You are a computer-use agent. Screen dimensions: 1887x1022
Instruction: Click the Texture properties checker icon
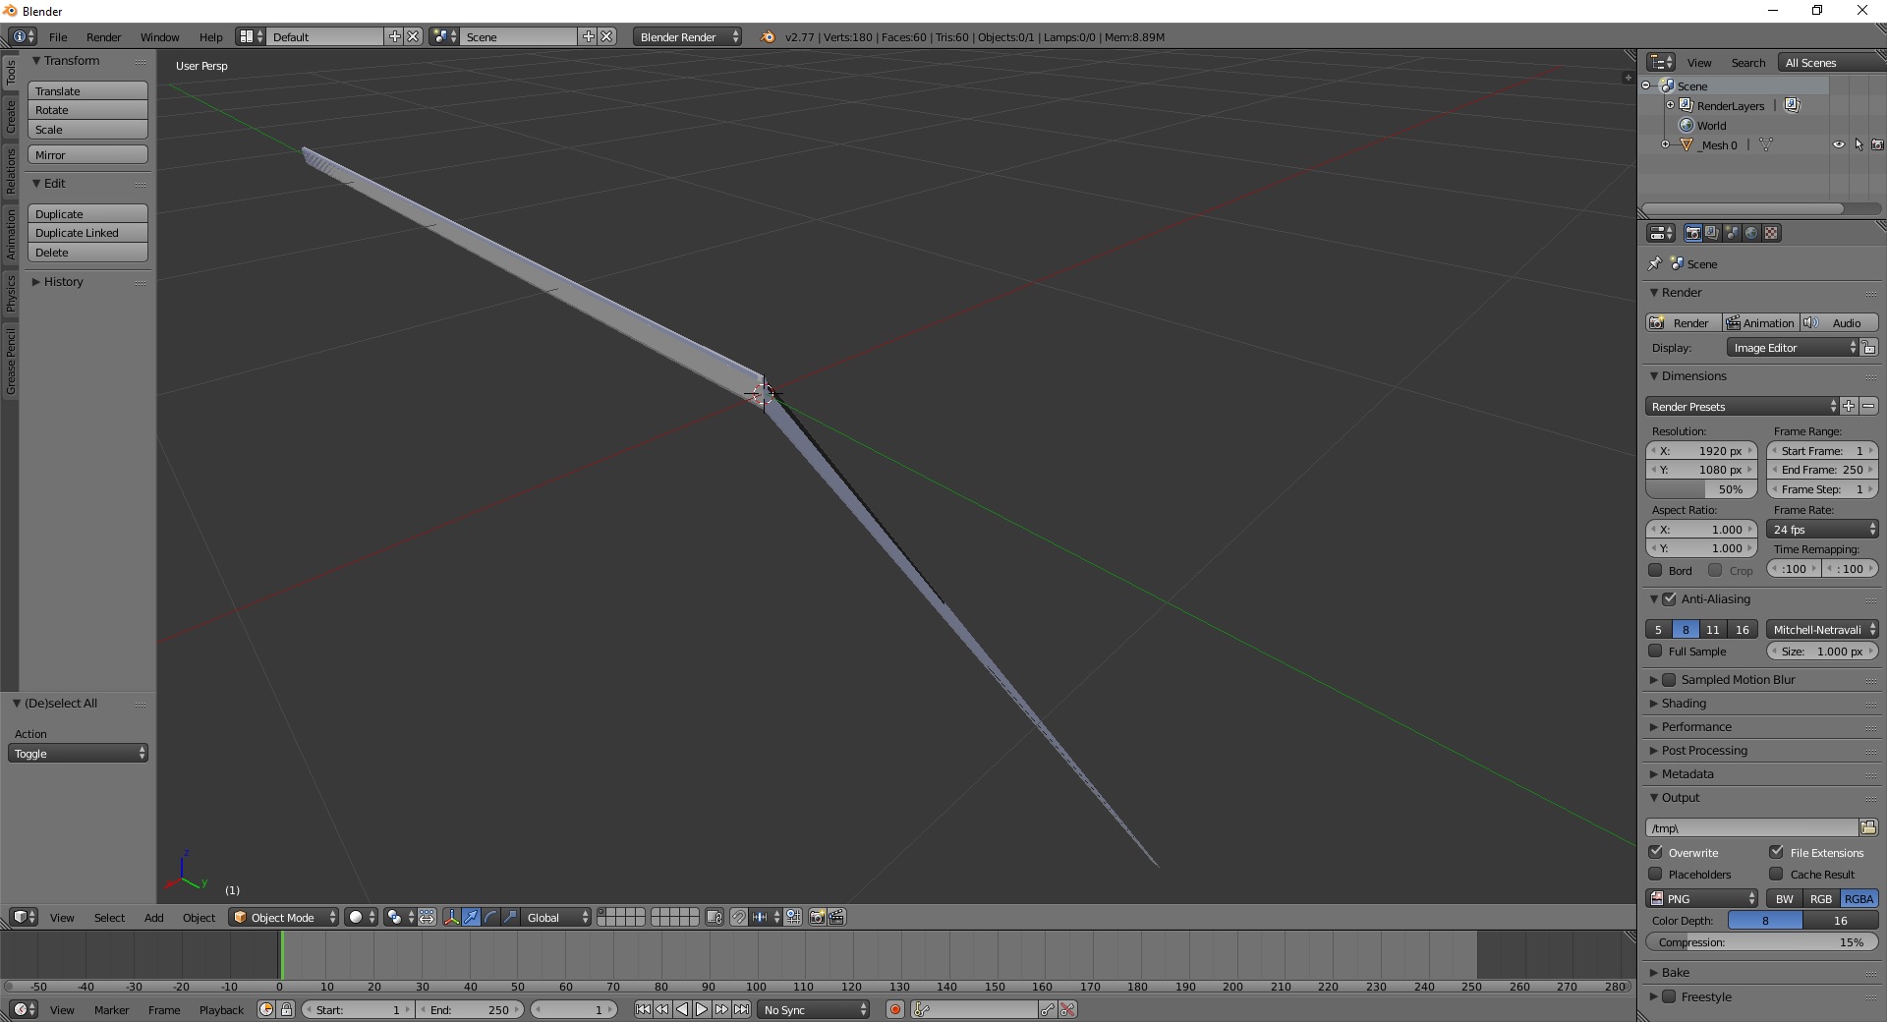1771,233
